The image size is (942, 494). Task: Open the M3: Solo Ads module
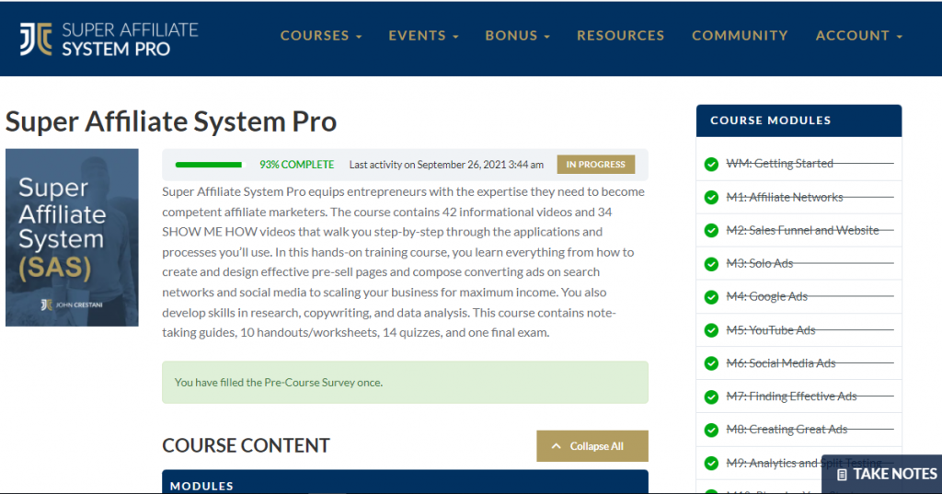759,263
